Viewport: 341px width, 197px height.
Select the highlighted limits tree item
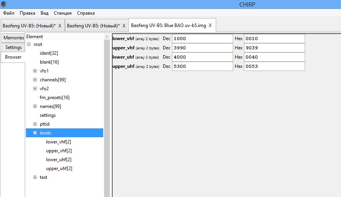click(64, 133)
